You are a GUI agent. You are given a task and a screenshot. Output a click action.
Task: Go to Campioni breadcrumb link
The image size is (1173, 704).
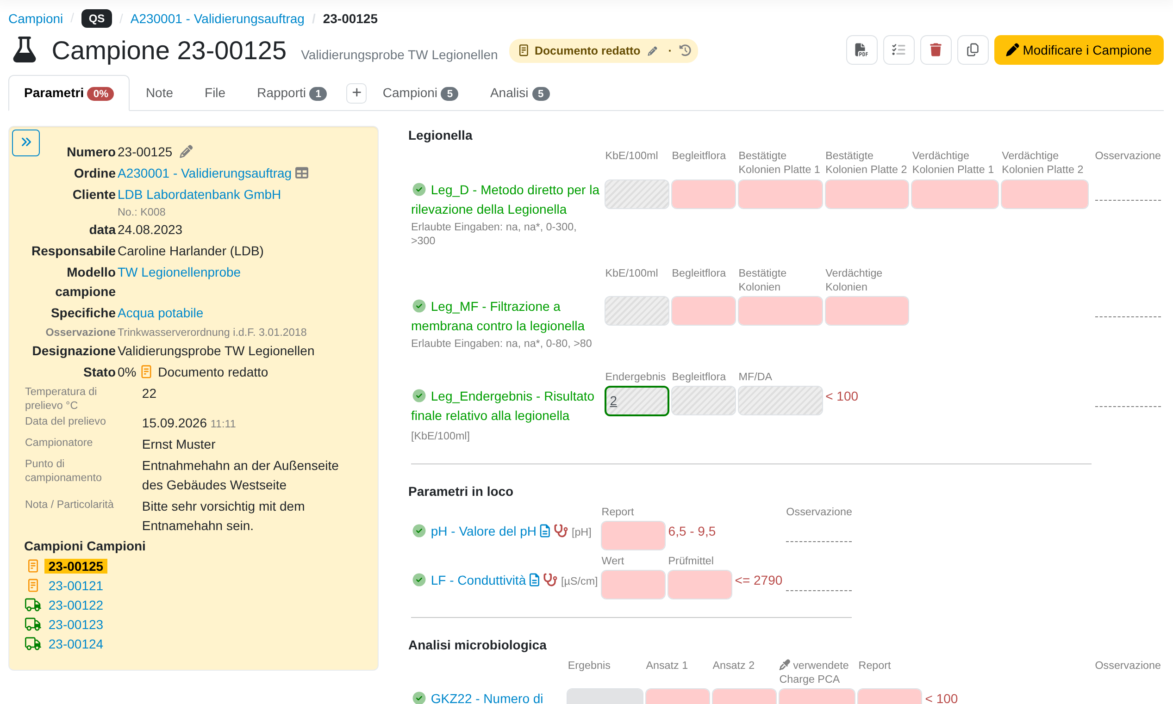tap(36, 19)
